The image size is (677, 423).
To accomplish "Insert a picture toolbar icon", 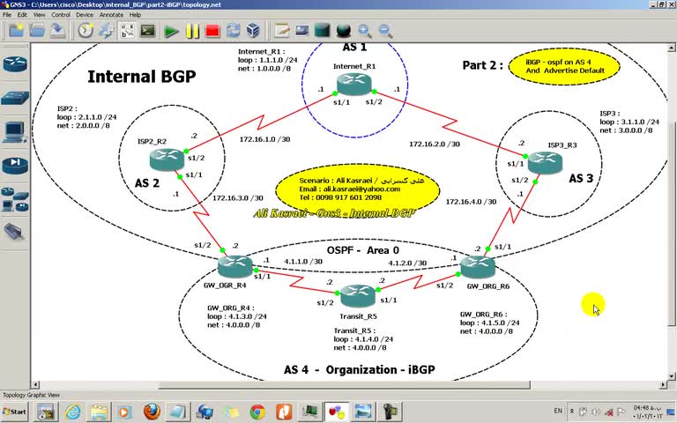I will tap(302, 31).
